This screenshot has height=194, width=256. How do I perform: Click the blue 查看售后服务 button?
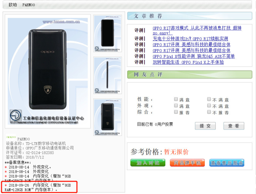click(x=227, y=163)
